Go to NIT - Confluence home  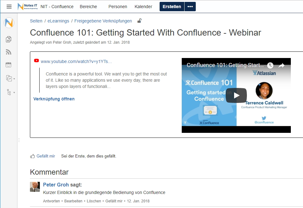pos(57,7)
